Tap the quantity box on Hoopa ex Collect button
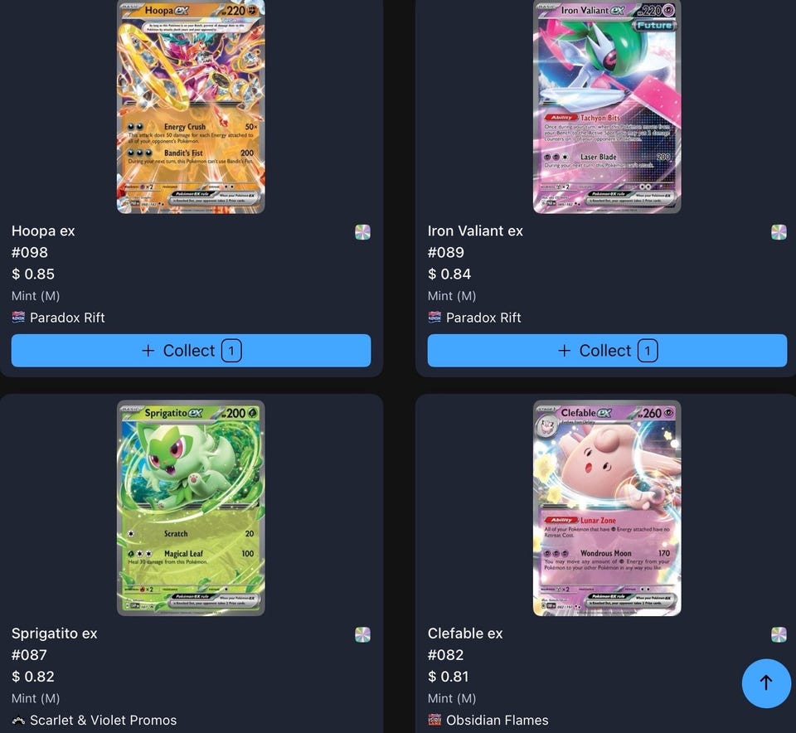Screen dimensions: 796x733 point(231,350)
